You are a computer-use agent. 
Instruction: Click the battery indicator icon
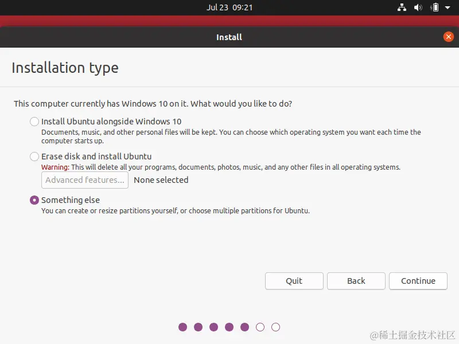(435, 7)
